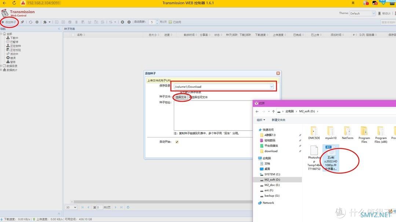Open the save directory /volume1/Download dropdown
Screen dimensions: 396x222
tap(271, 87)
